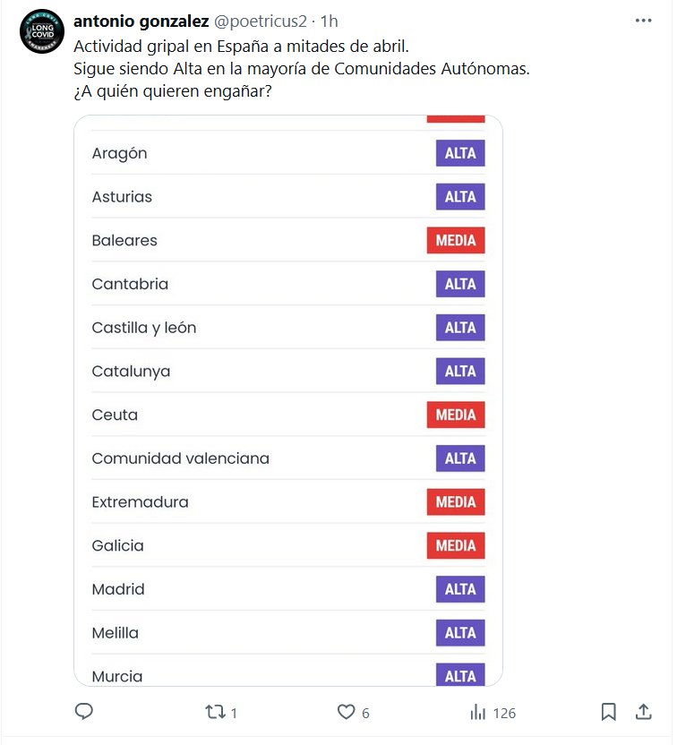
Task: Open the Long Covid profile avatar
Action: click(x=42, y=31)
